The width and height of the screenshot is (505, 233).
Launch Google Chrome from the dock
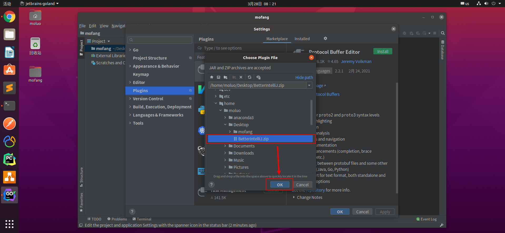point(9,17)
